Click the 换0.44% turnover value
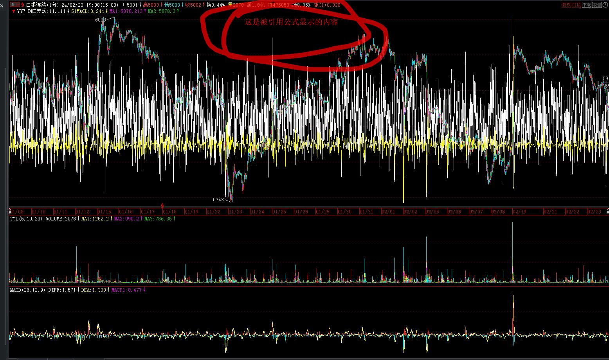Screen dimensions: 609x360 coord(216,5)
